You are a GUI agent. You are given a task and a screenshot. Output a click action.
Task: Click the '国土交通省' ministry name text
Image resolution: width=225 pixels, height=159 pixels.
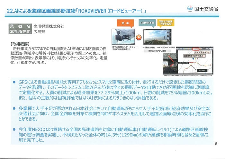click(x=206, y=9)
